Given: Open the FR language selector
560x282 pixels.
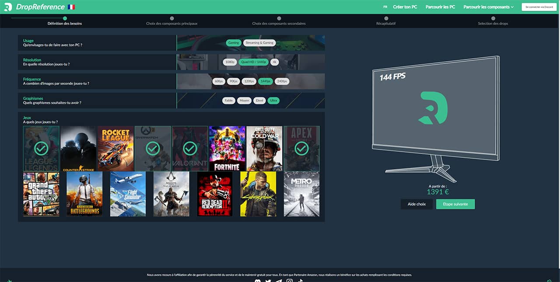Looking at the screenshot, I should [x=385, y=7].
